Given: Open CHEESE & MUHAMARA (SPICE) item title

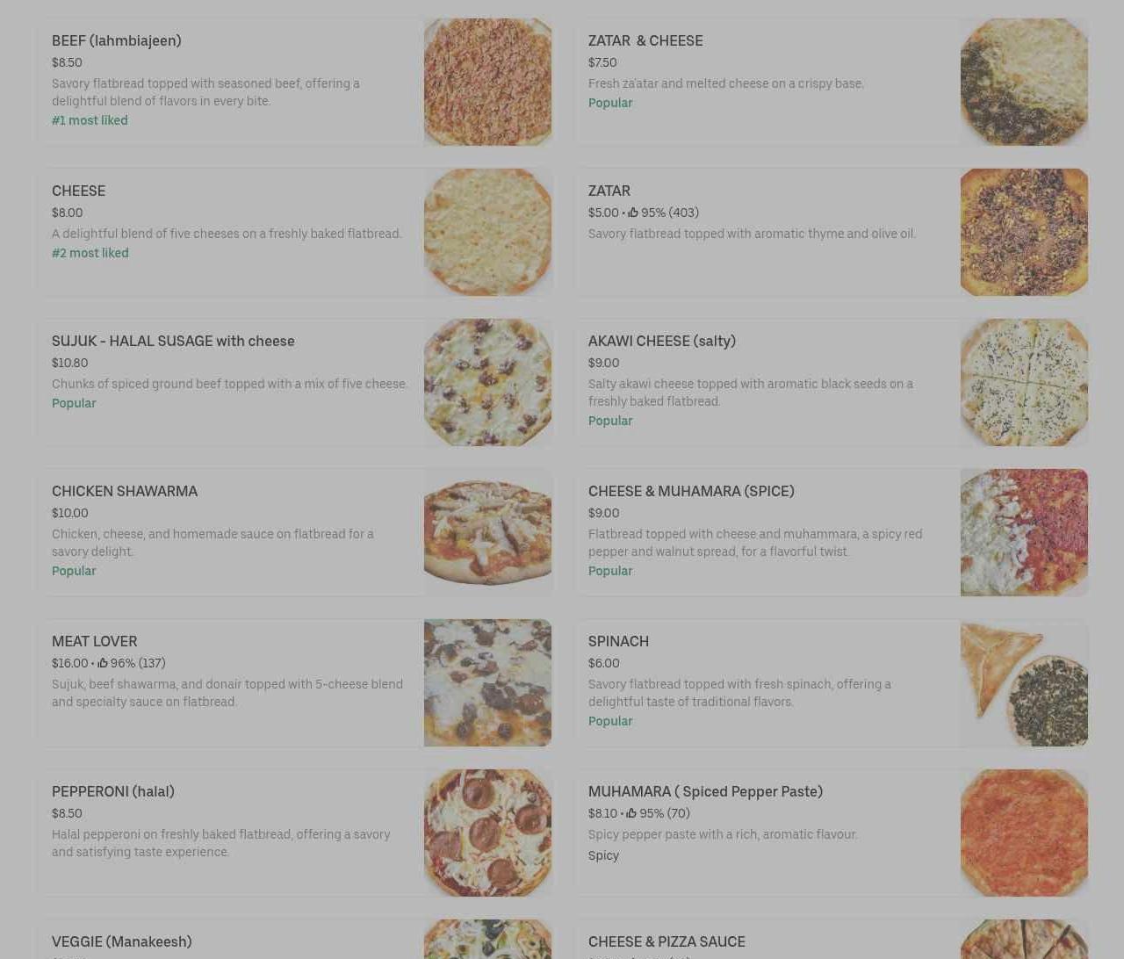Looking at the screenshot, I should coord(691,491).
